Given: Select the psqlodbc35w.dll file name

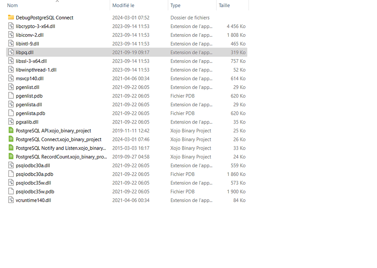Looking at the screenshot, I should click(34, 183).
